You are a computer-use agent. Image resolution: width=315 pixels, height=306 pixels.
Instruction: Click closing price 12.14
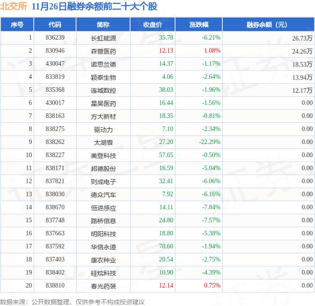(x=166, y=286)
